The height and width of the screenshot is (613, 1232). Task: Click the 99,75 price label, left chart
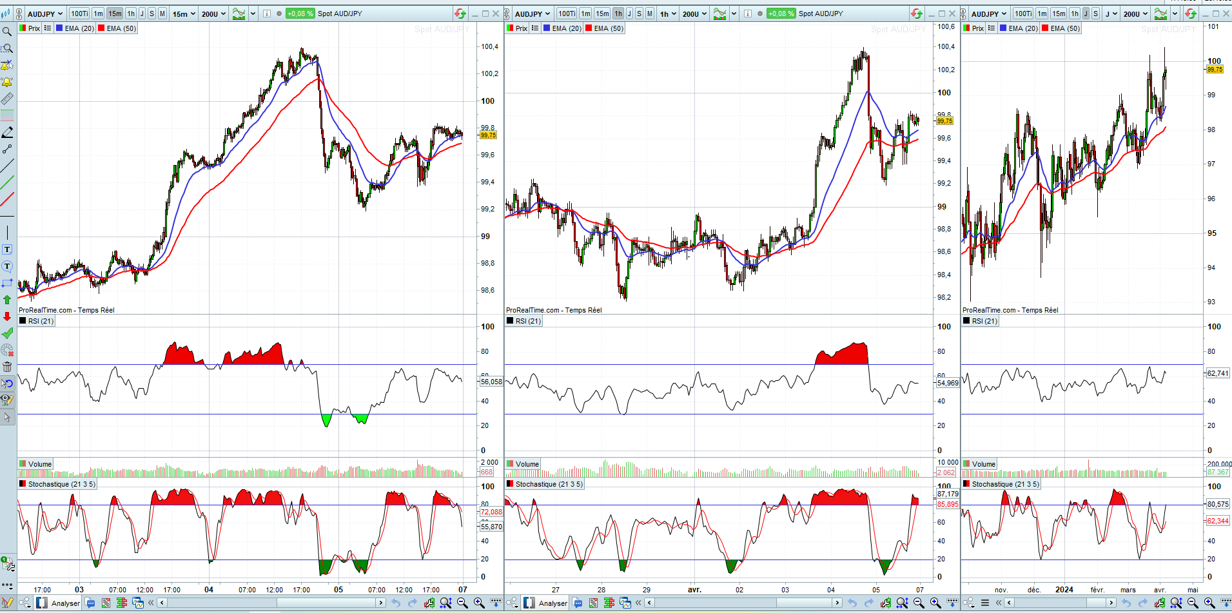pyautogui.click(x=488, y=135)
